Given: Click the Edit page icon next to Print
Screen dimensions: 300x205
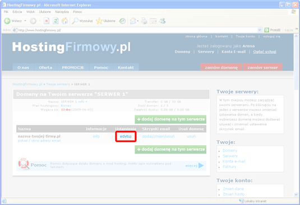Looking at the screenshot, I should [x=153, y=21].
